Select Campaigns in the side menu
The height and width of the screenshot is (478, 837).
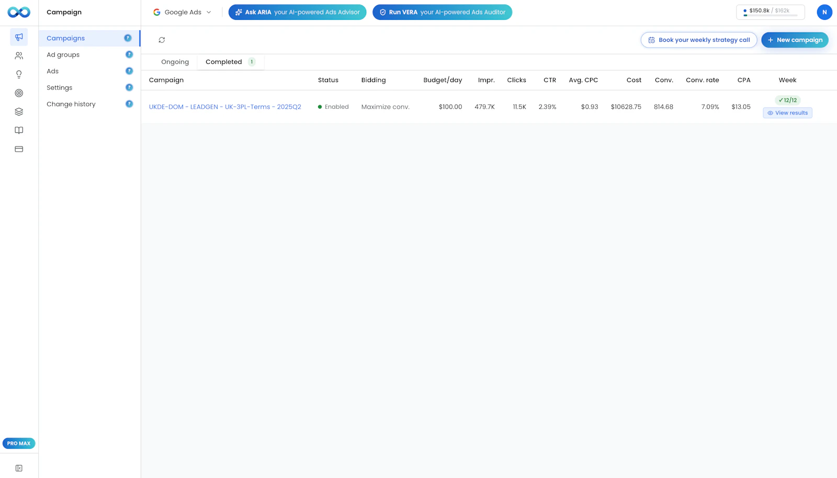[x=89, y=38]
